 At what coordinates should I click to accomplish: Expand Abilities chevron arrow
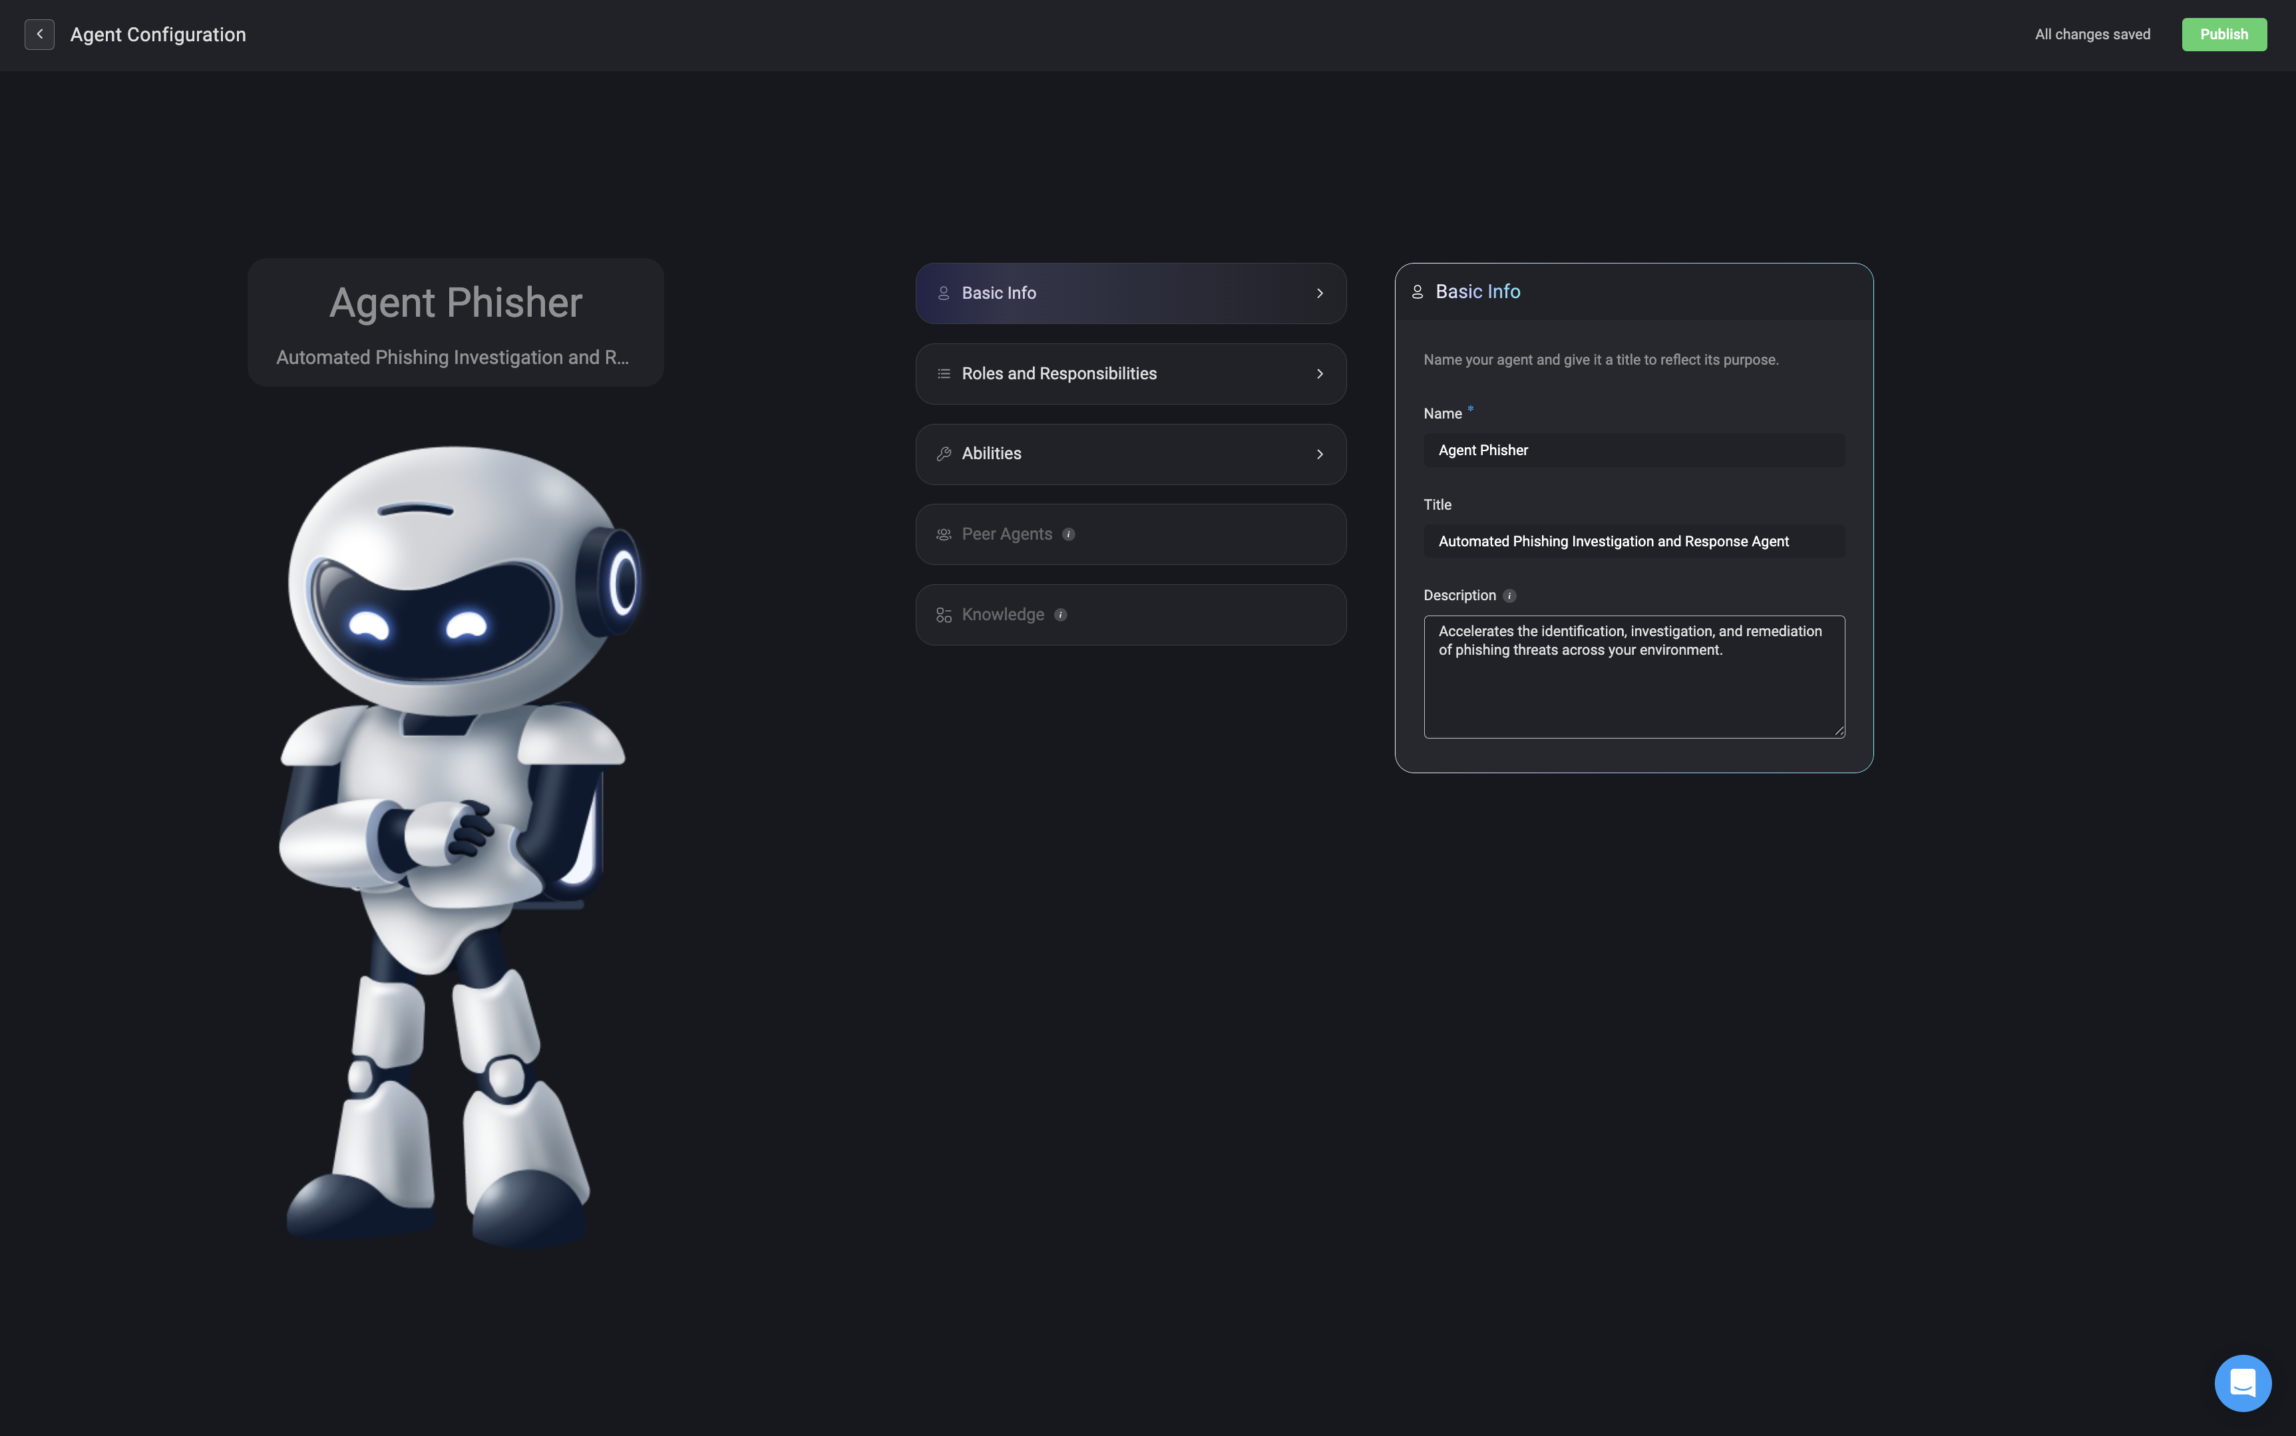point(1319,454)
